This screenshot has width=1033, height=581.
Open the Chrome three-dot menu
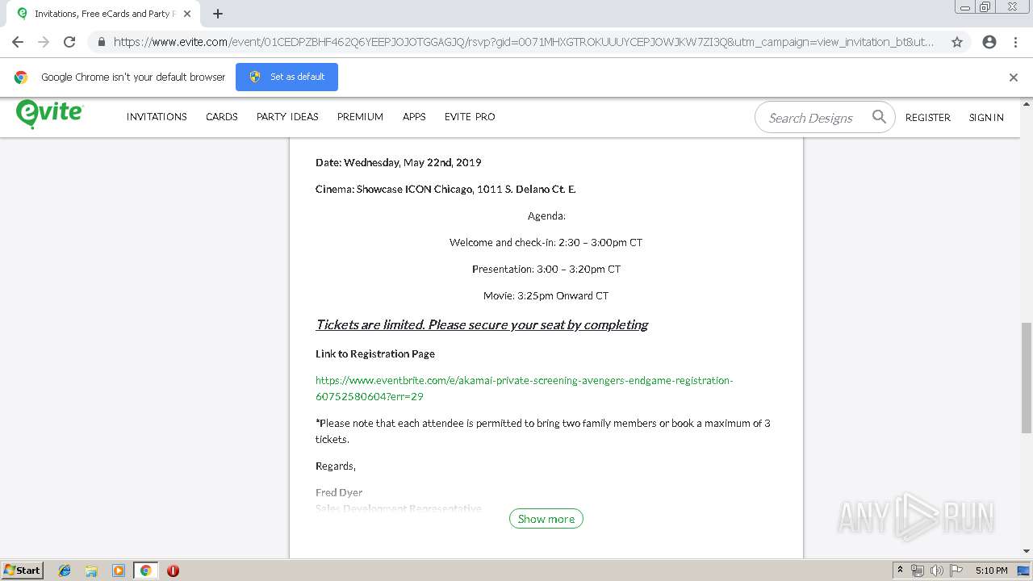tap(1015, 42)
